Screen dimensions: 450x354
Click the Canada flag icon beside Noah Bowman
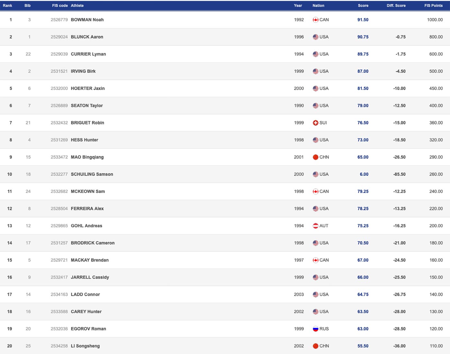coord(315,20)
